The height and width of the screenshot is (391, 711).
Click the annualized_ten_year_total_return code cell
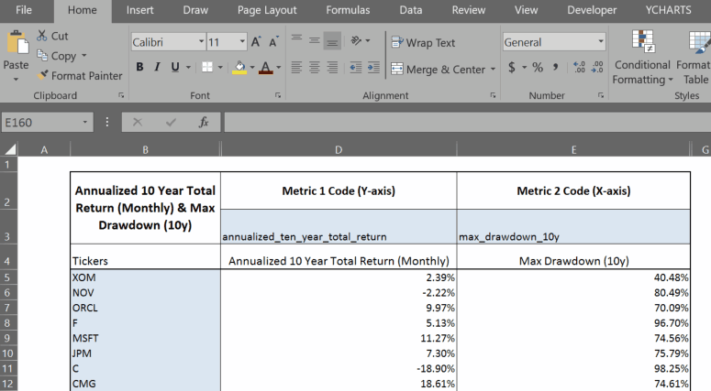[339, 227]
